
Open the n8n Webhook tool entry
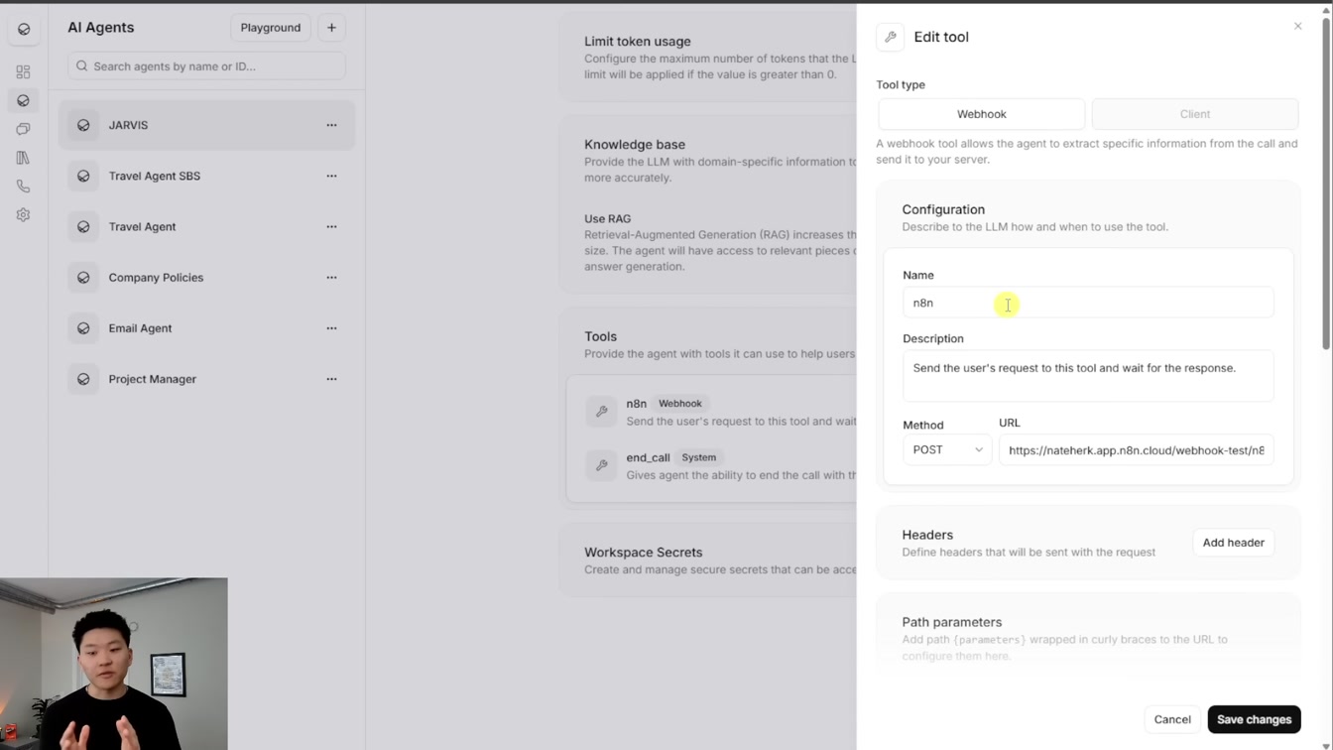coord(714,412)
